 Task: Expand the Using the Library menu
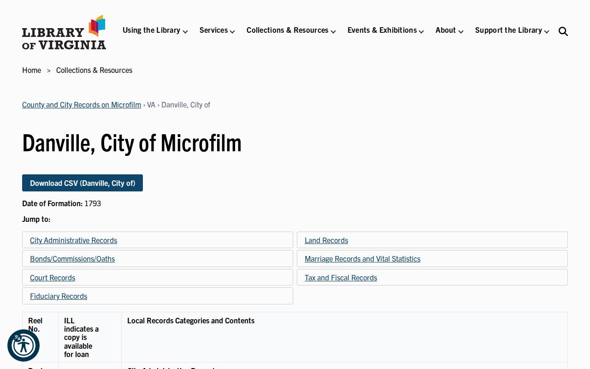(x=155, y=30)
